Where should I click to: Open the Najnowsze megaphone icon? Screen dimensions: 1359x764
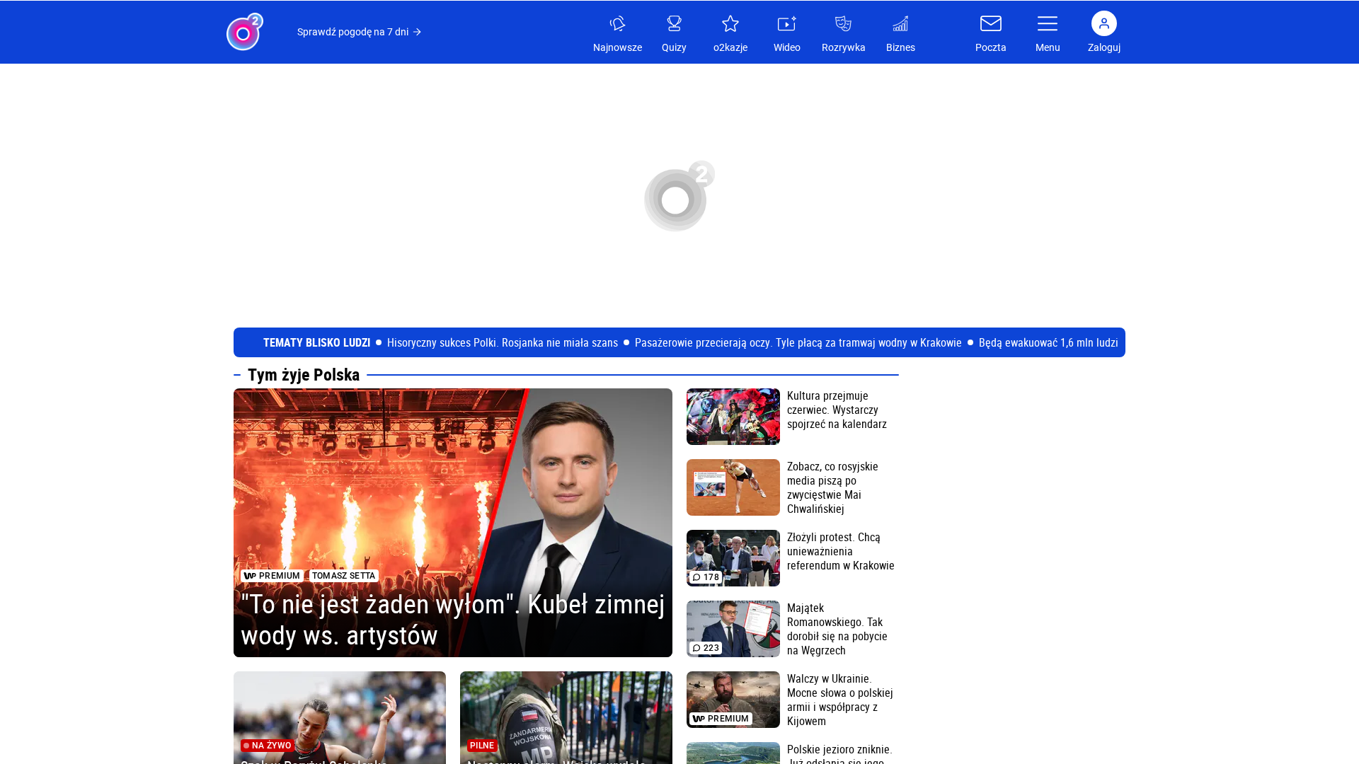point(617,24)
